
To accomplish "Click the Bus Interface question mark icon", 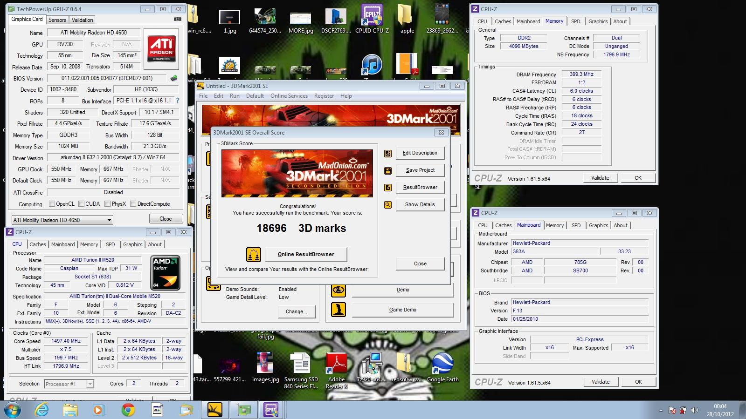I will (x=177, y=101).
